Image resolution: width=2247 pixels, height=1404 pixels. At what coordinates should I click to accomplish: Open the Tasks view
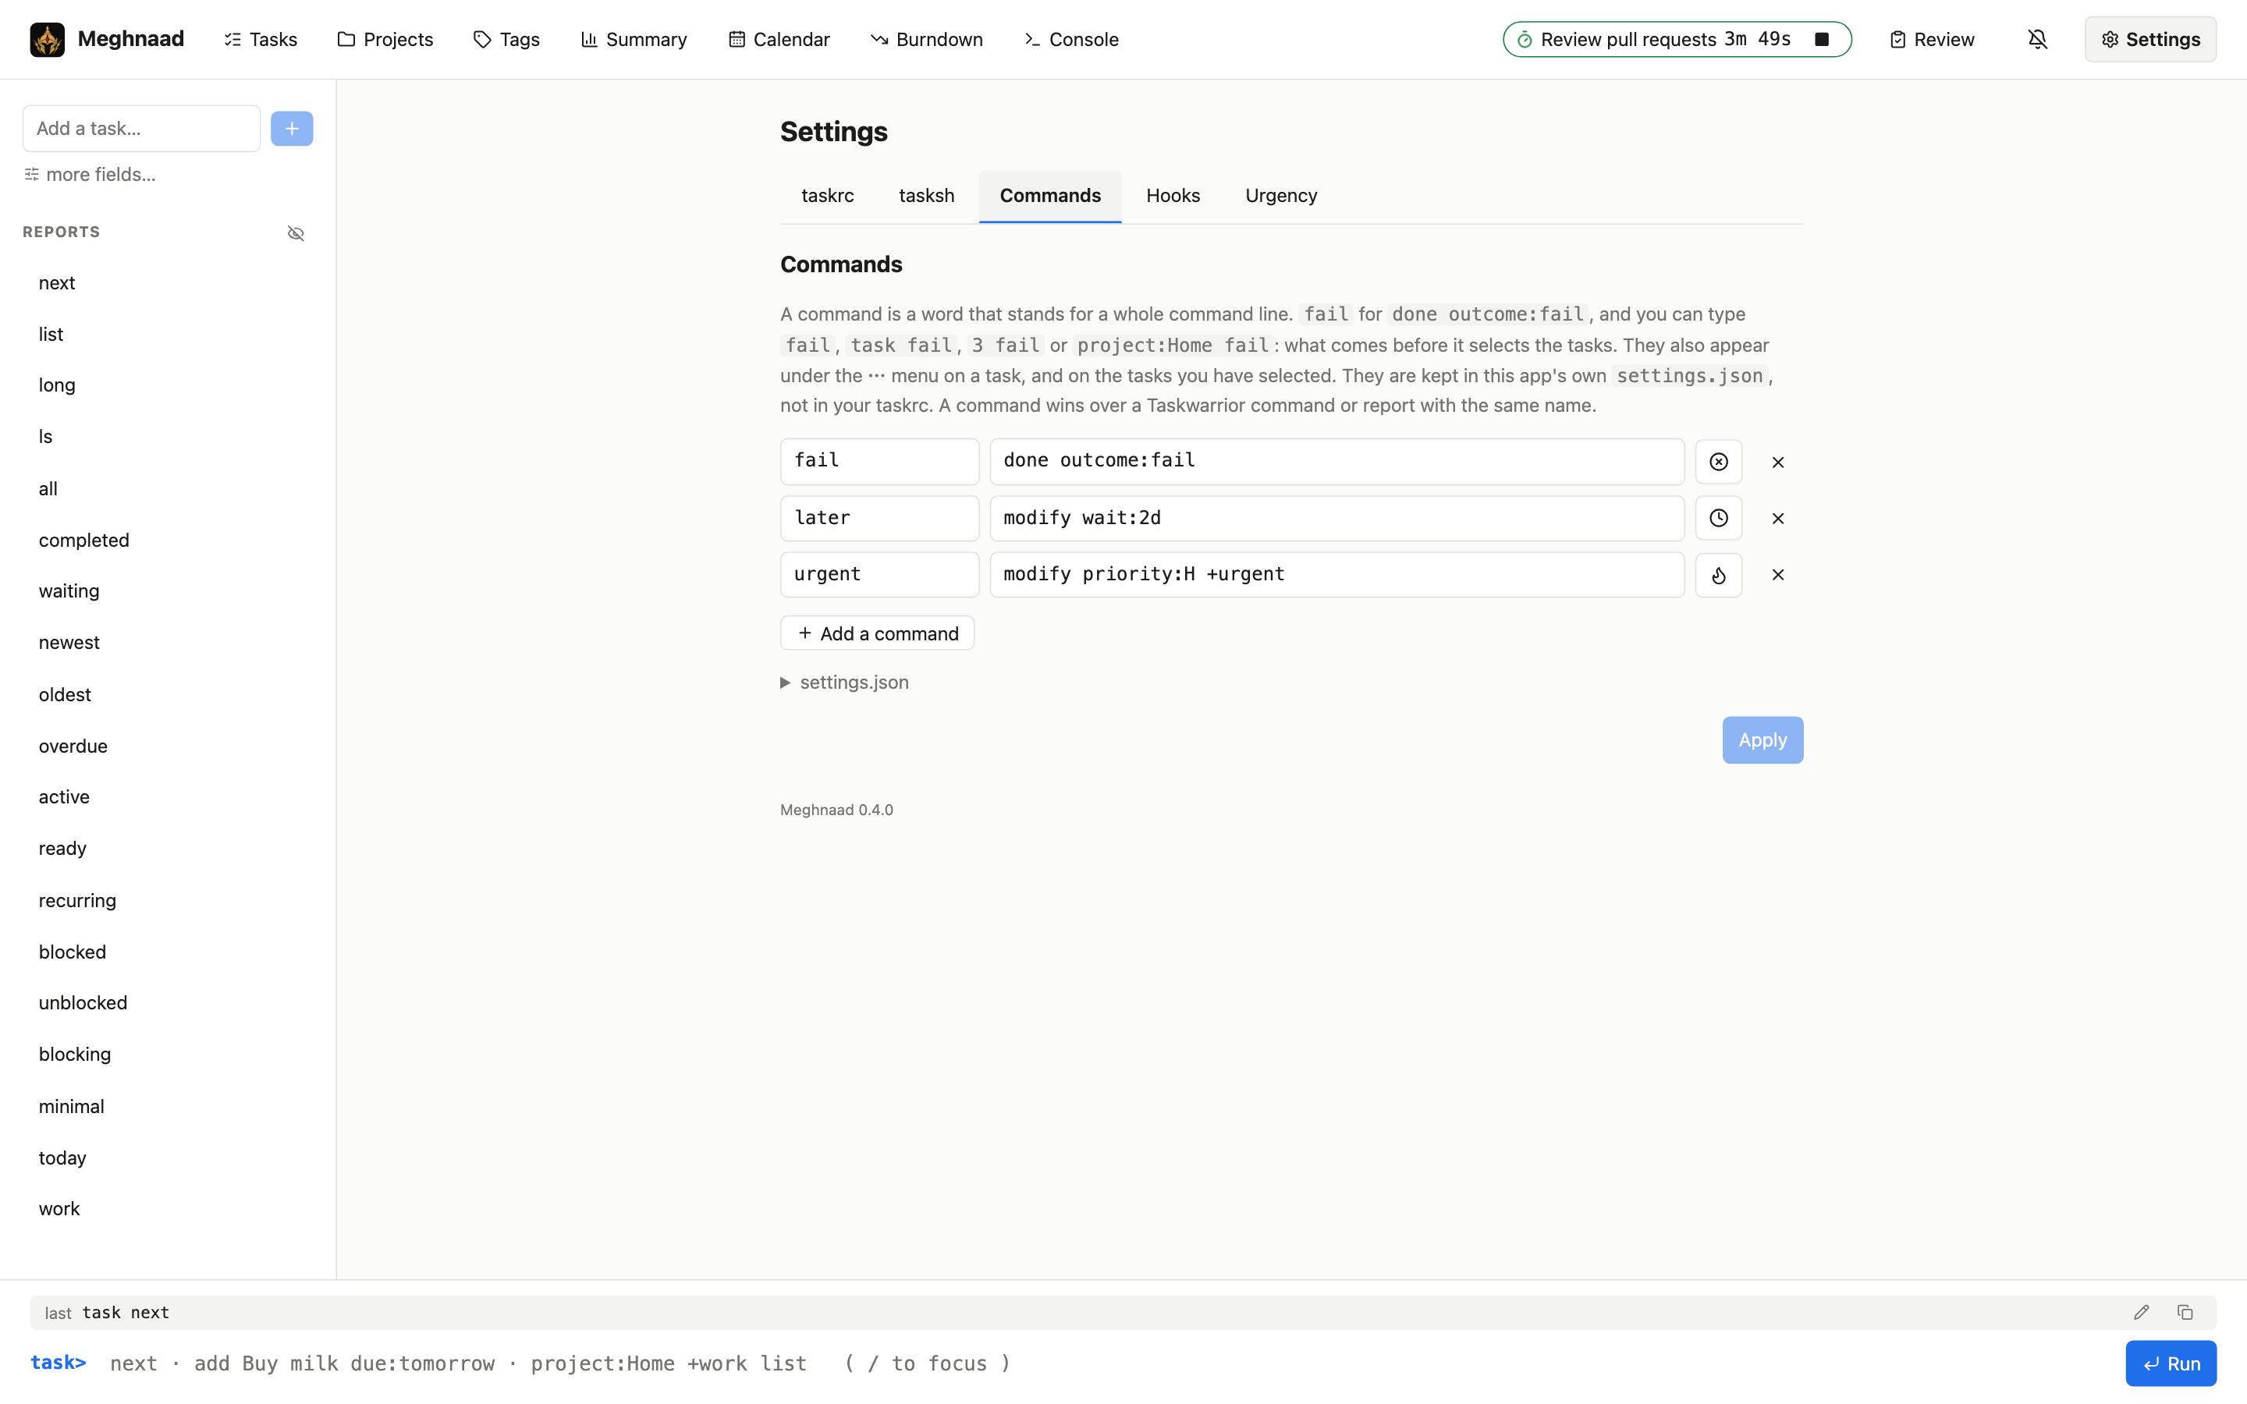click(x=260, y=39)
